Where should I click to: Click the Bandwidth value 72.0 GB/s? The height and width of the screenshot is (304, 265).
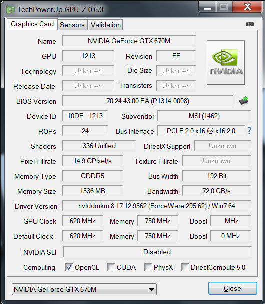(217, 191)
